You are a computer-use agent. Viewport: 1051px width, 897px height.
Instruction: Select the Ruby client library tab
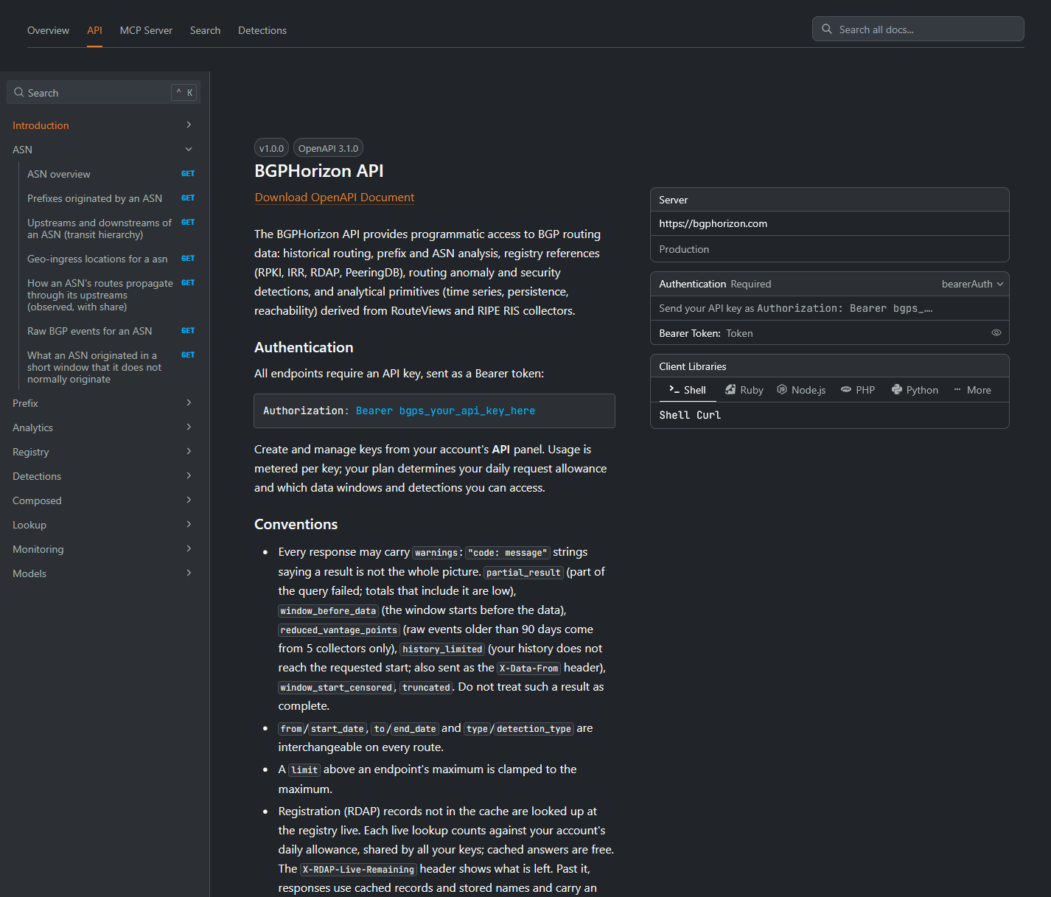[744, 390]
